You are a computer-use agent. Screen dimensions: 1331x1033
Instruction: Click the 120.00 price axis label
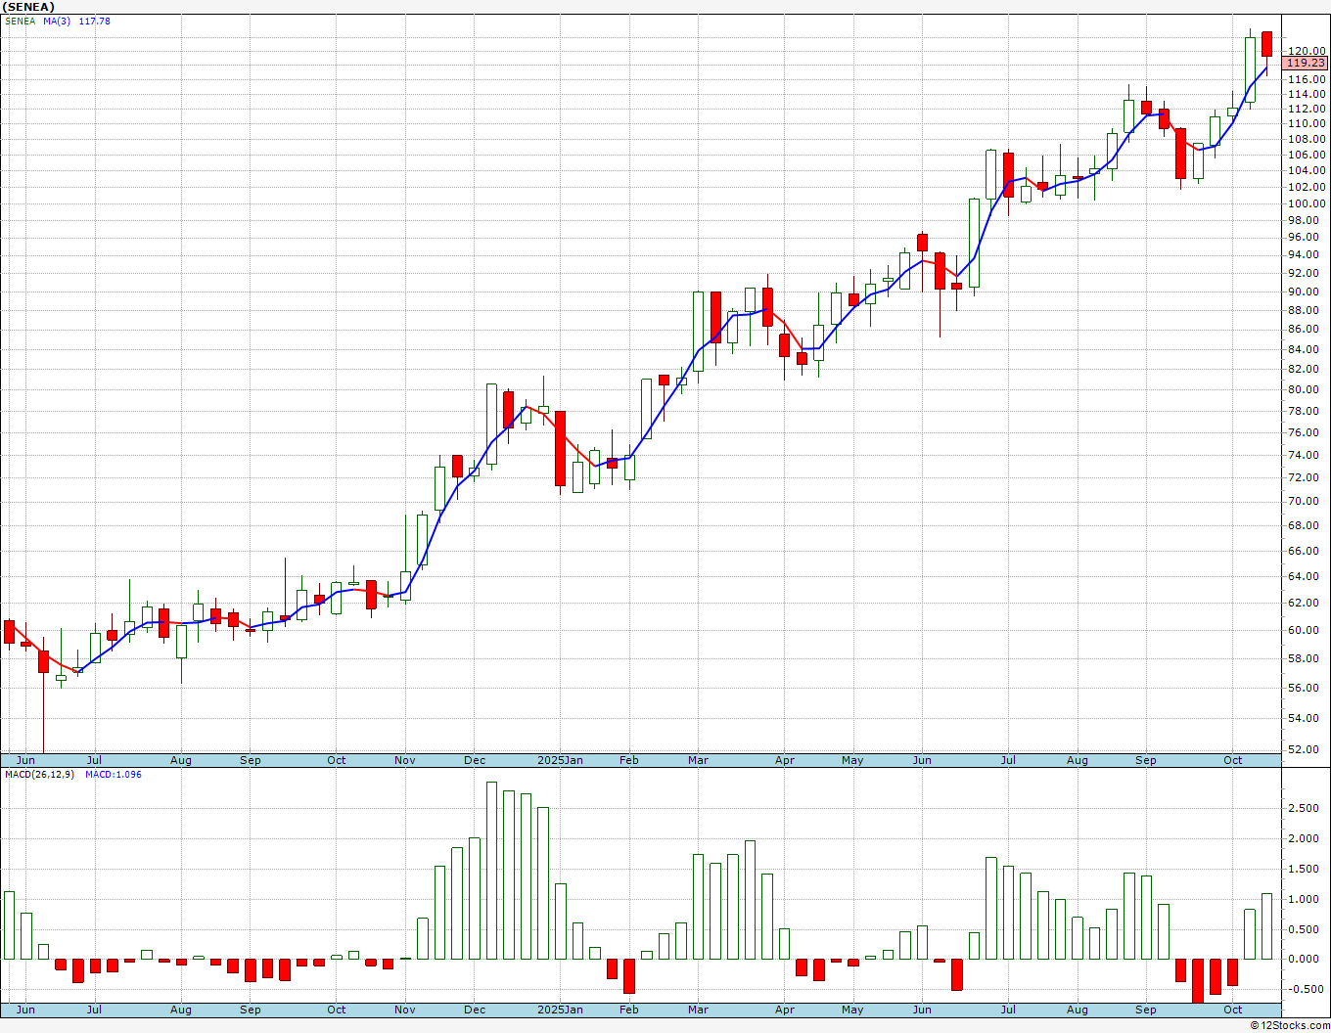(1308, 51)
